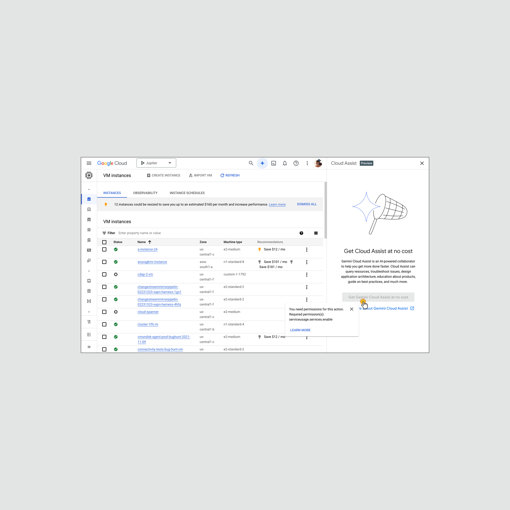The height and width of the screenshot is (510, 510).
Task: Open the three-dot menu for anuragkmr-instance
Action: (307, 262)
